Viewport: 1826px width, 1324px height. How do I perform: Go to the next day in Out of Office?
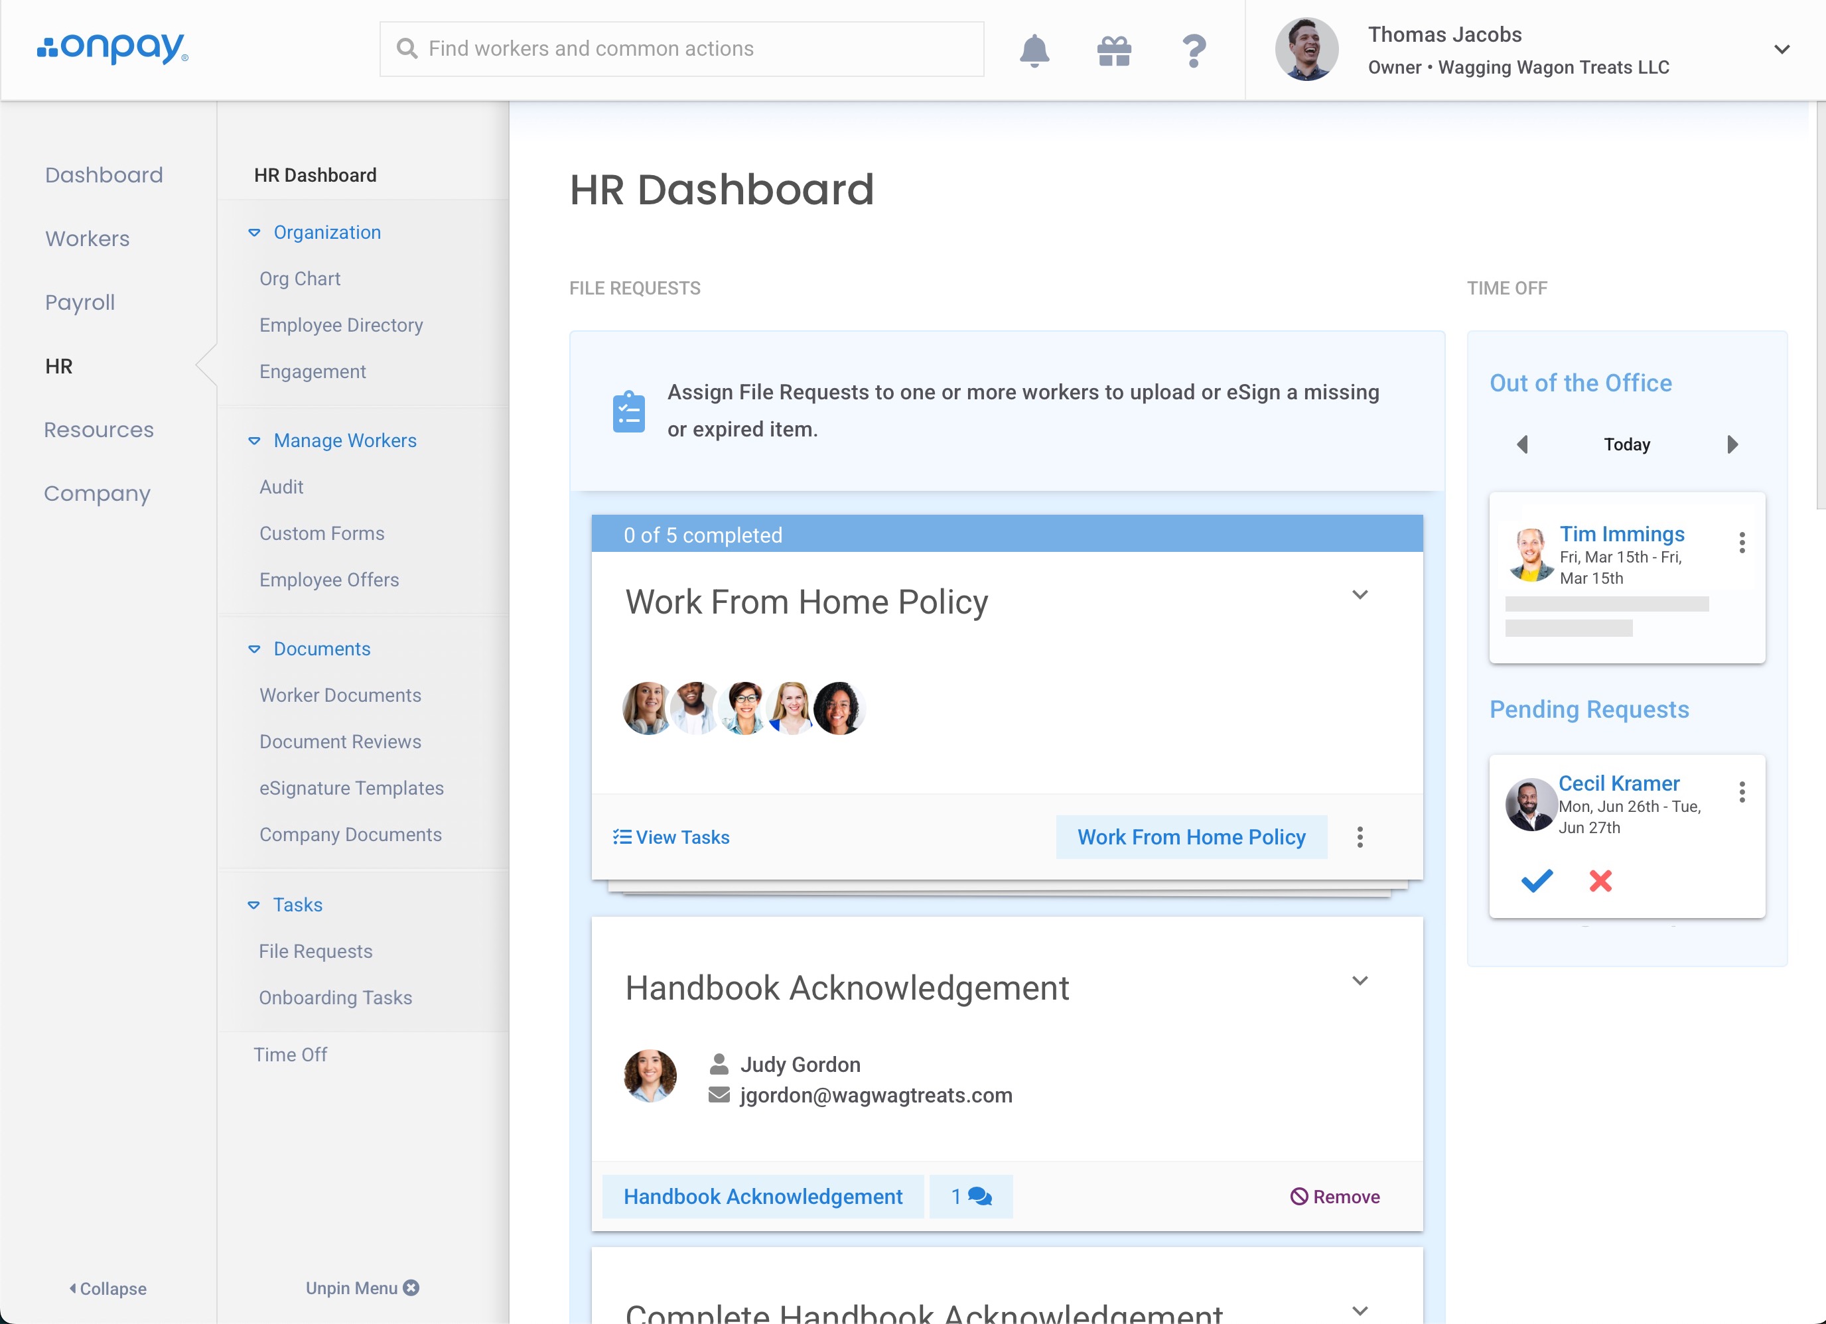[x=1732, y=444]
